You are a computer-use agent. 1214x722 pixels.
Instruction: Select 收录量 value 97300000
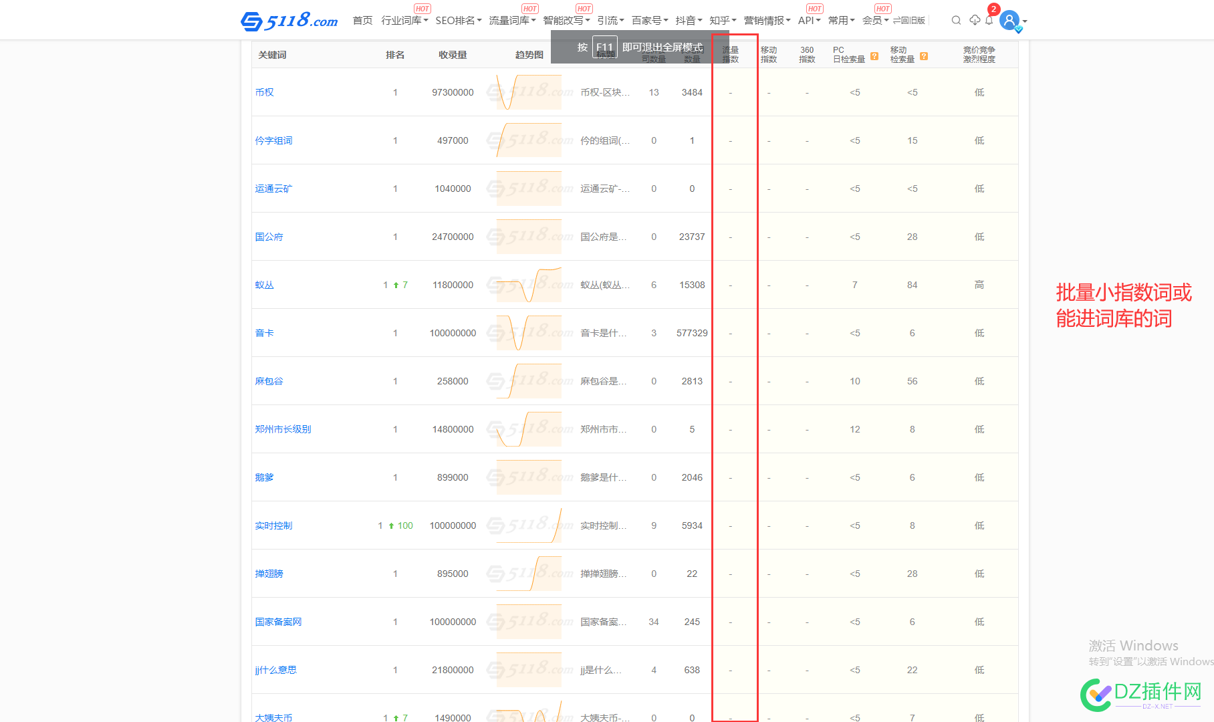(453, 92)
